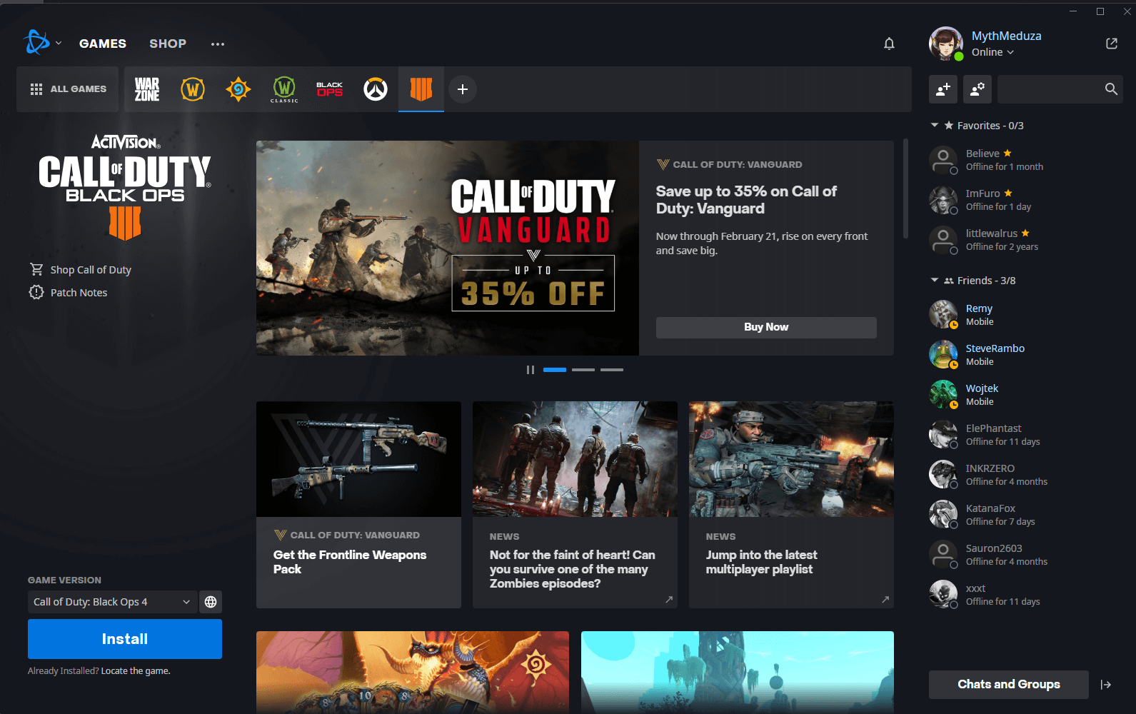
Task: Open Chats and Groups
Action: point(1009,685)
